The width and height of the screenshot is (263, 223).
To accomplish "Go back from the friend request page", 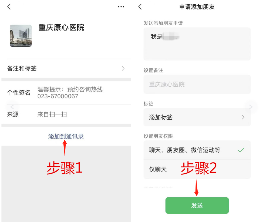I will click(x=140, y=7).
